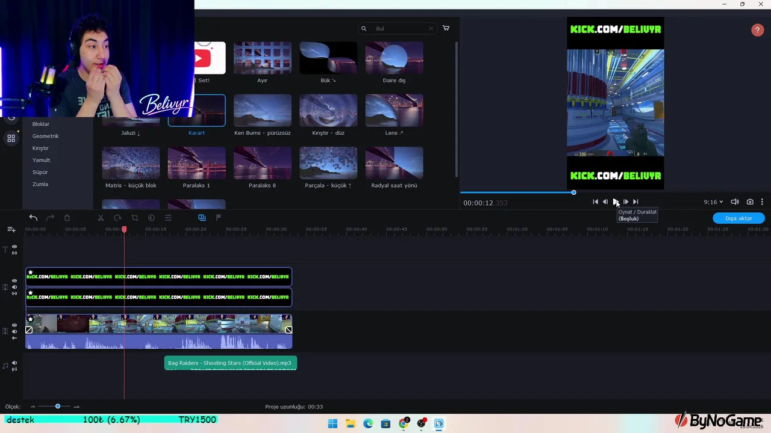771x433 pixels.
Task: Select Radyal saat yönü transition
Action: point(394,163)
